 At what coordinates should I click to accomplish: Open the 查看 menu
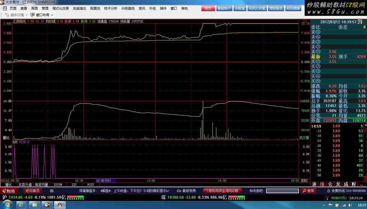(24, 8)
